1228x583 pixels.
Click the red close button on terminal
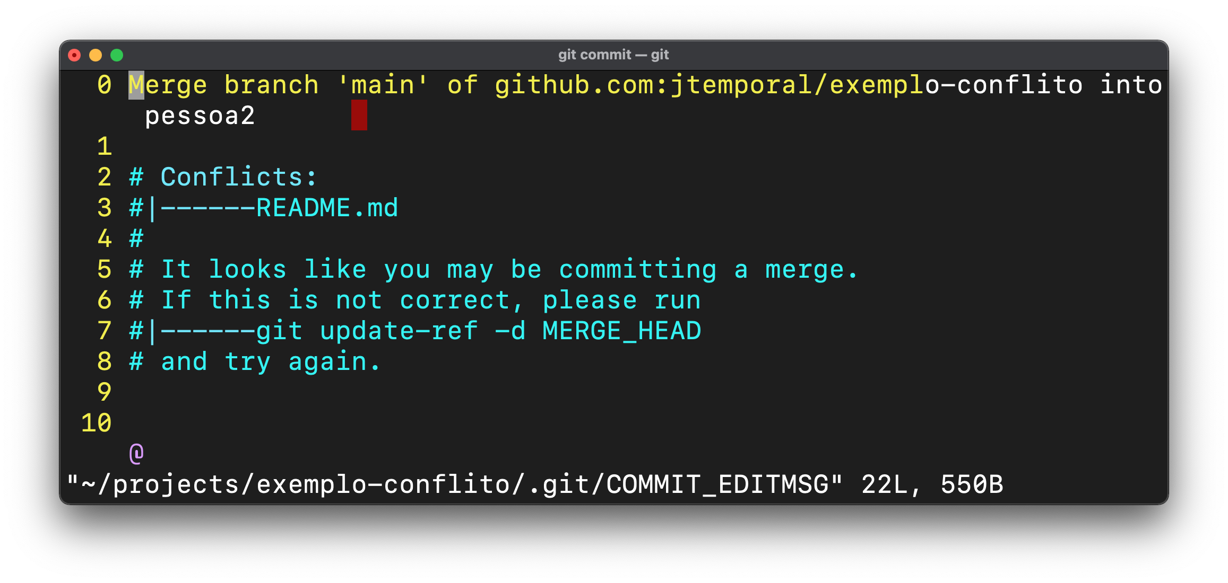[76, 55]
